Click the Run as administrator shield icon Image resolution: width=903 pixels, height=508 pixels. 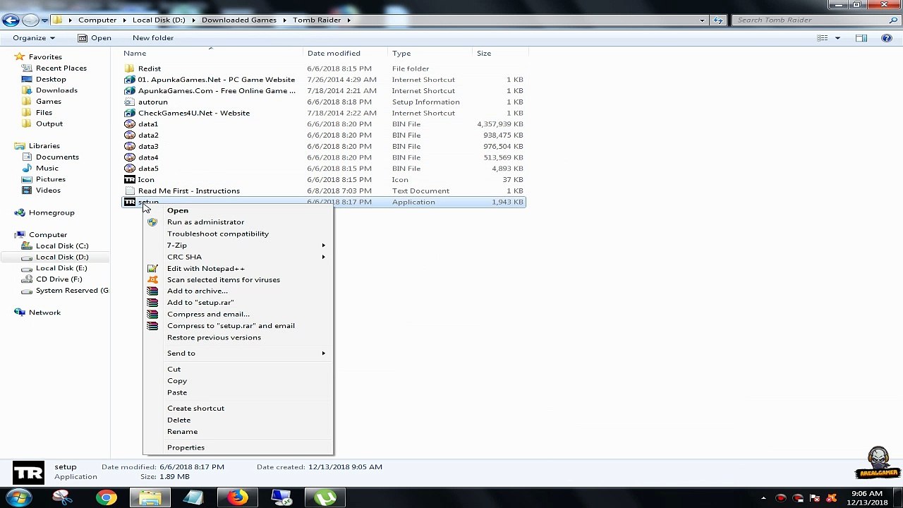point(152,222)
